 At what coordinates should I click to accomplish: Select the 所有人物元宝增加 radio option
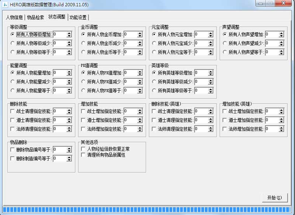pos(155,34)
